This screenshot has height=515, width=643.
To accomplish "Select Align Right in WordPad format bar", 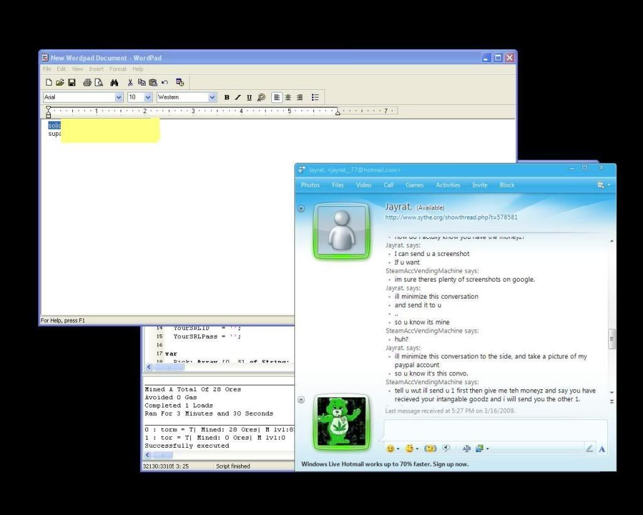I will tap(300, 97).
